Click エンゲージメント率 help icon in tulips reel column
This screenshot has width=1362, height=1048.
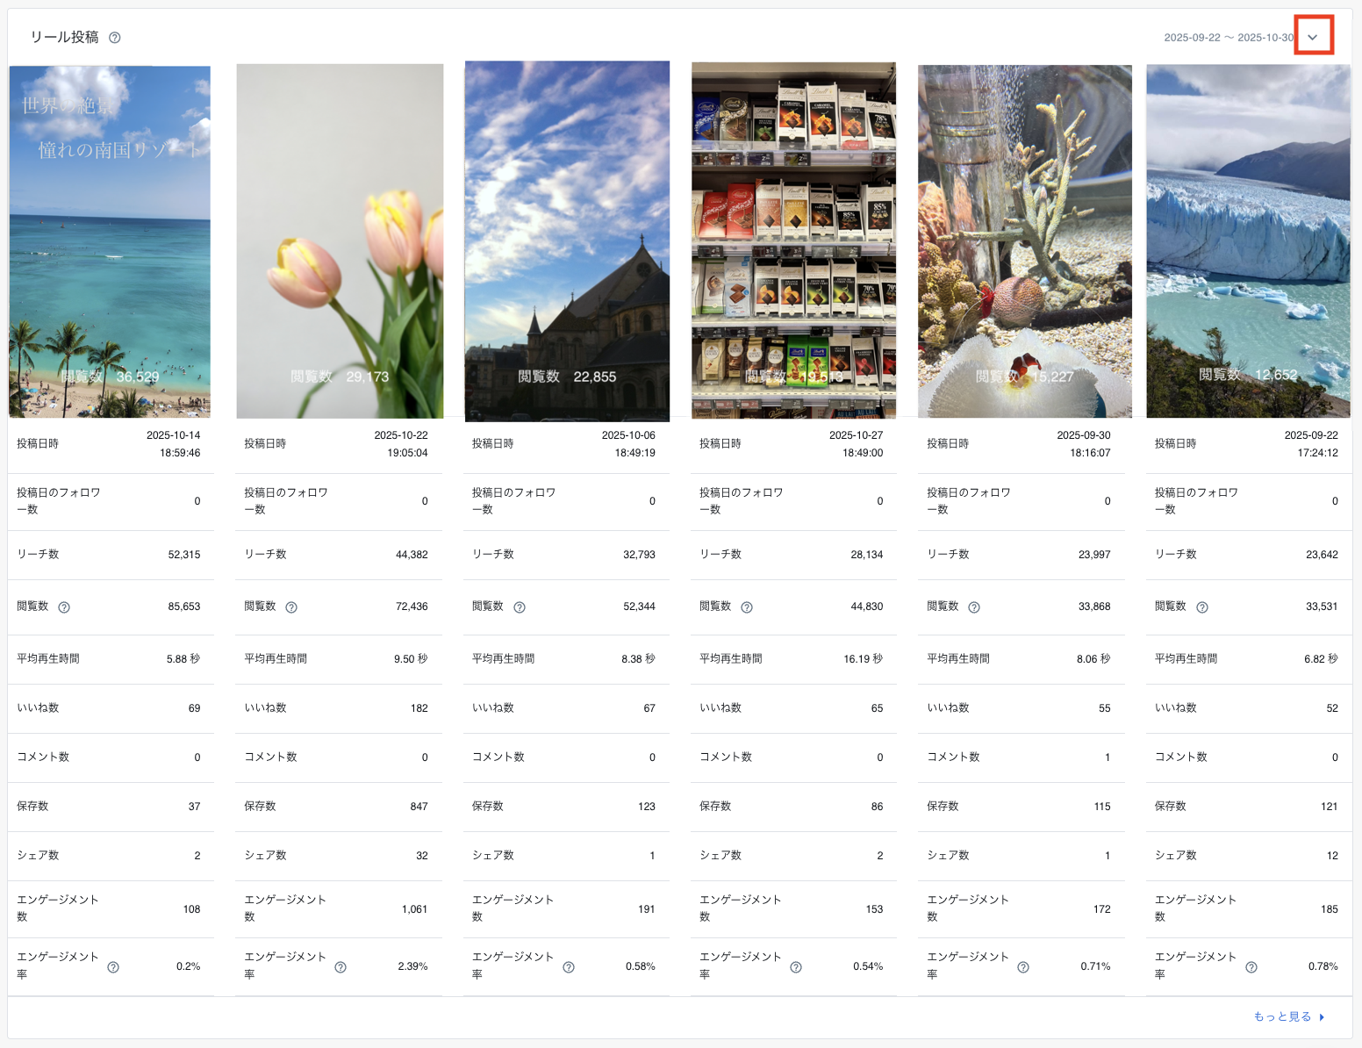pyautogui.click(x=340, y=967)
